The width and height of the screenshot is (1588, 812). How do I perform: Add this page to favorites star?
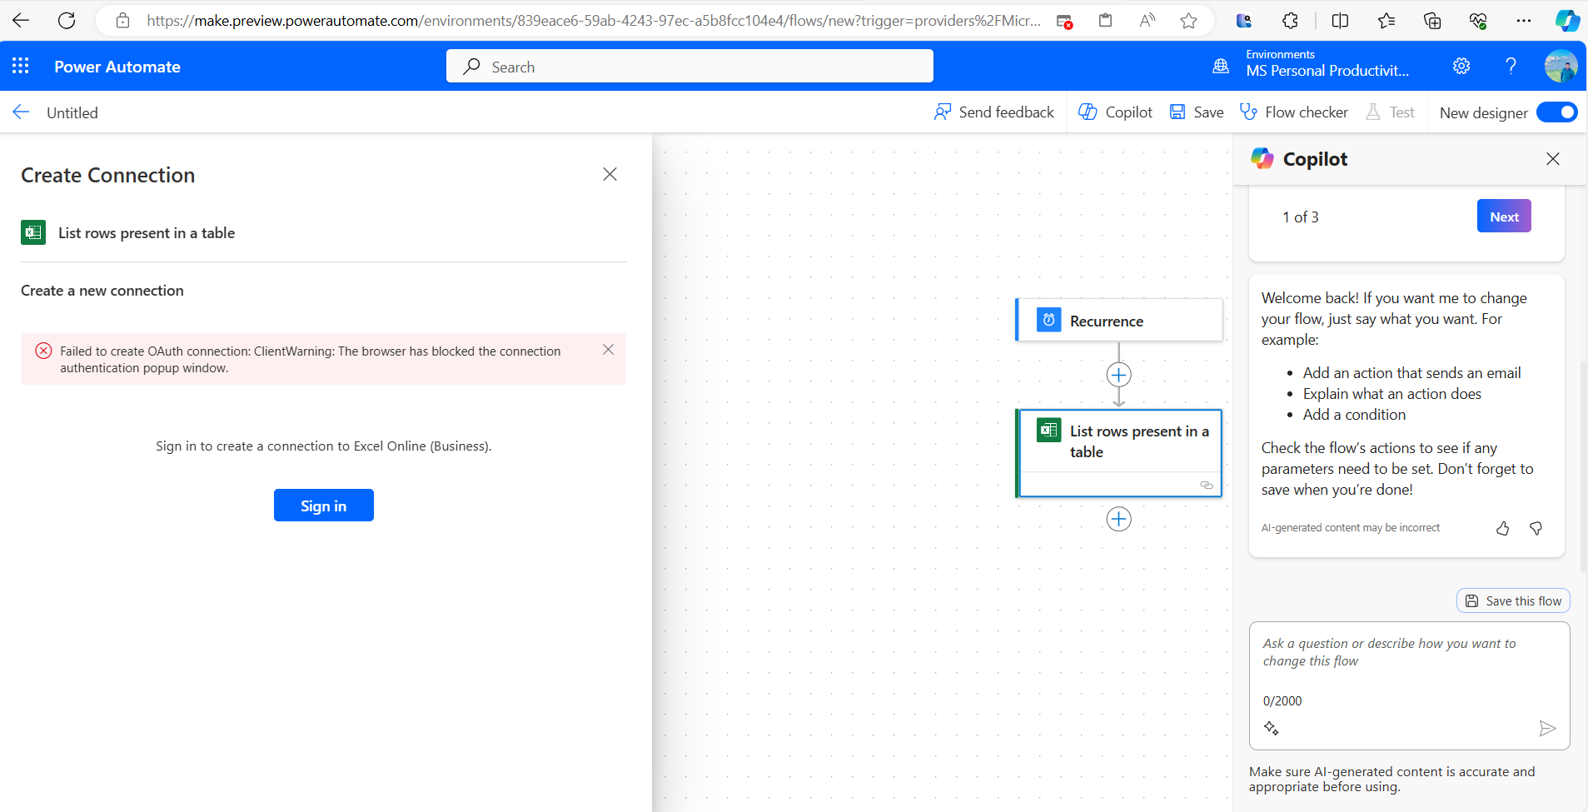[x=1188, y=20]
